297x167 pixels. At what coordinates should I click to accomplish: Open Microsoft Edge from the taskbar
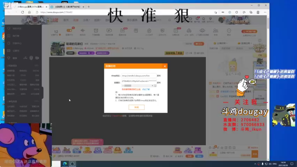click(65, 164)
